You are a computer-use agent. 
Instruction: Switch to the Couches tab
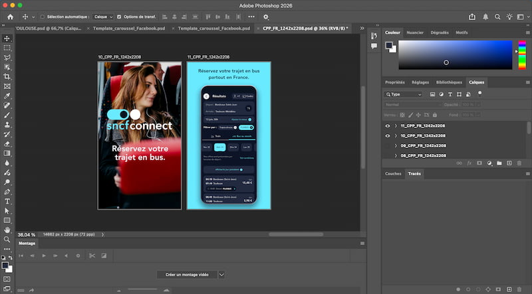pos(393,173)
